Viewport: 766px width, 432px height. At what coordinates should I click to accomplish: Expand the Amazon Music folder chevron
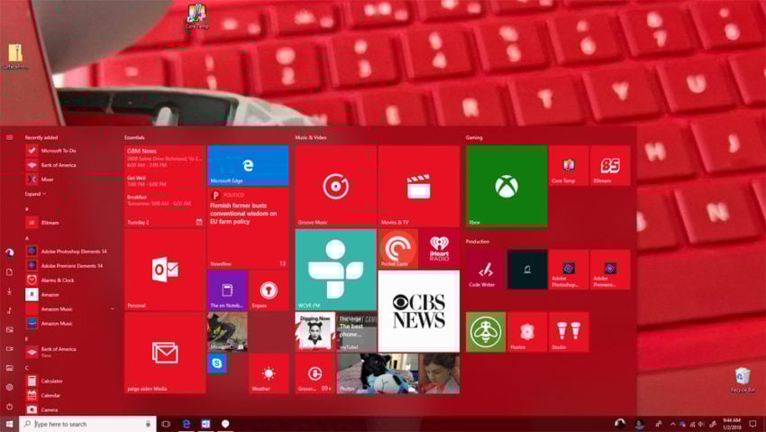pos(113,308)
